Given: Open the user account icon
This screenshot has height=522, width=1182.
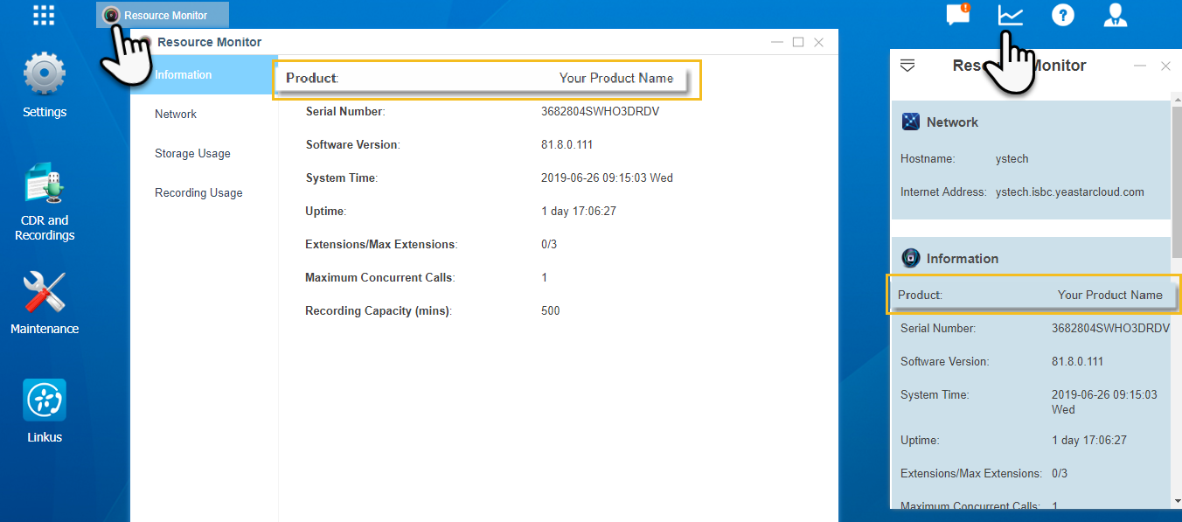Looking at the screenshot, I should pyautogui.click(x=1115, y=15).
